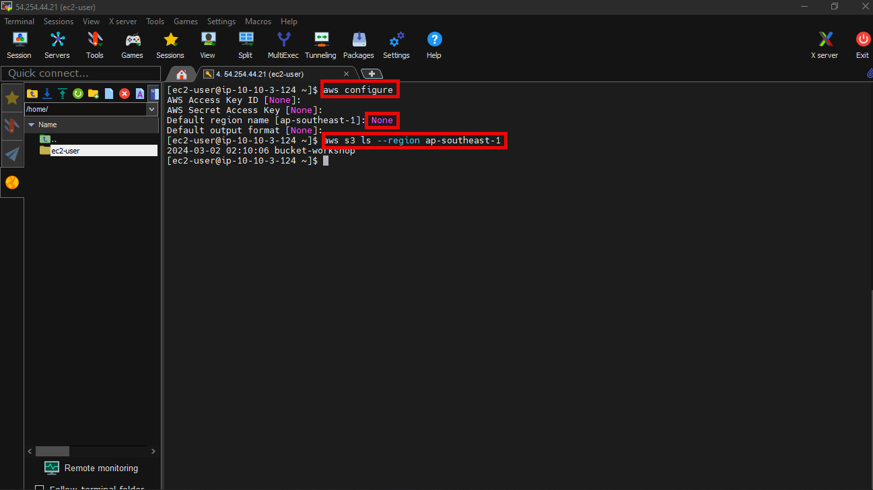The height and width of the screenshot is (490, 873).
Task: Open the Games toolbar button
Action: [133, 46]
